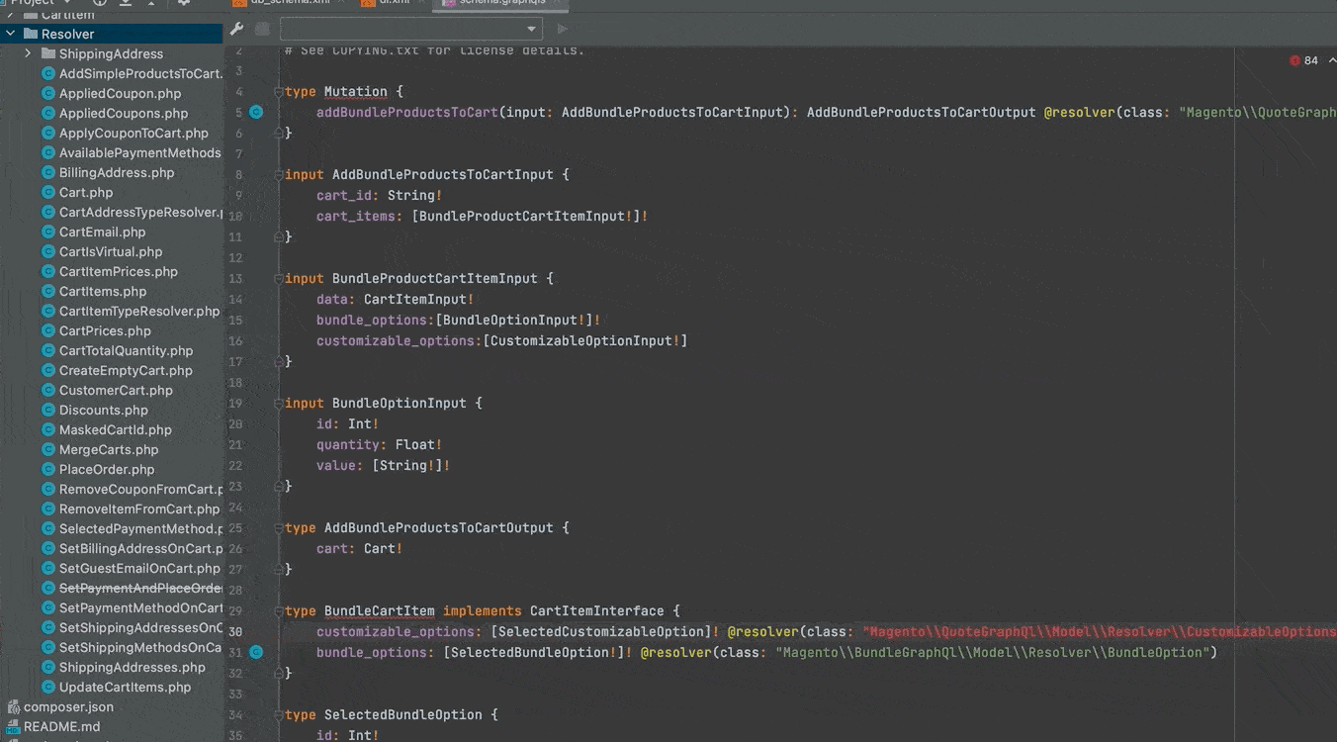This screenshot has height=742, width=1337.
Task: Click the README.md markdown file icon
Action: point(14,727)
